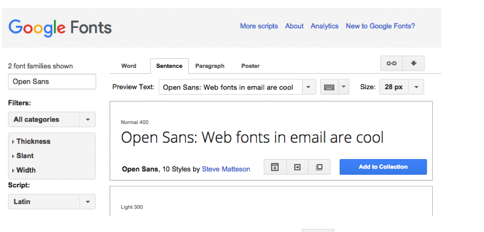Screen dimensions: 484x232
Task: Click the Google Fonts logo
Action: (60, 27)
